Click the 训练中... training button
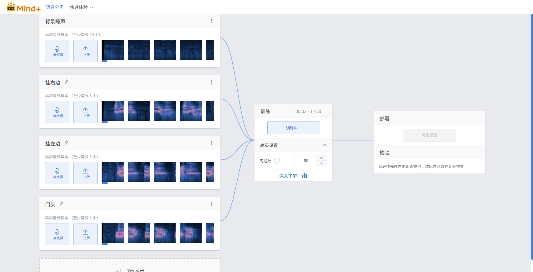 (x=293, y=128)
